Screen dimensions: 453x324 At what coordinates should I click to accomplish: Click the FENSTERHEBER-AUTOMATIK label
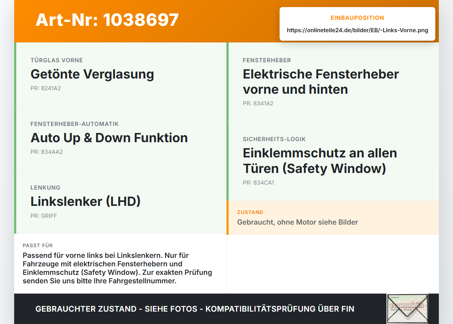click(75, 124)
